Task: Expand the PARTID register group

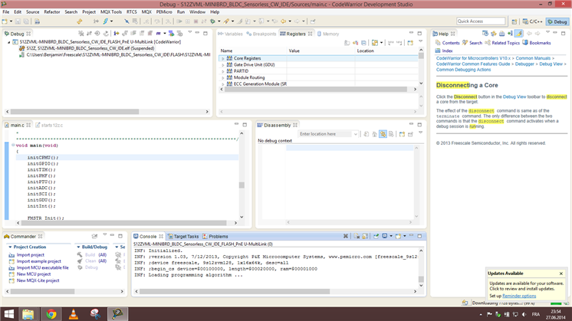Action: click(223, 71)
